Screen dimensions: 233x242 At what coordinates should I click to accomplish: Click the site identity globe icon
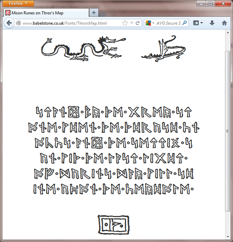click(19, 23)
